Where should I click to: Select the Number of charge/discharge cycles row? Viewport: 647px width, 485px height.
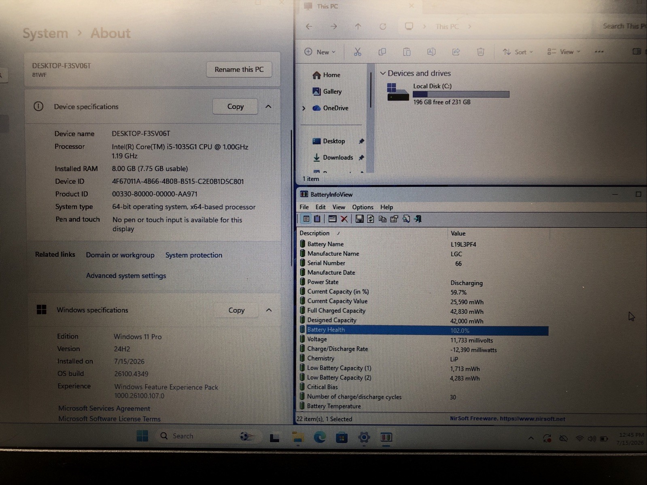tap(424, 397)
